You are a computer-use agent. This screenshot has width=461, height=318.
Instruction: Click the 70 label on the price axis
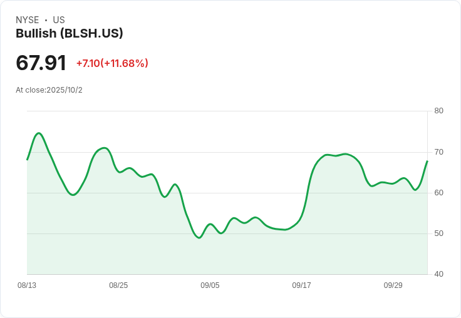438,152
